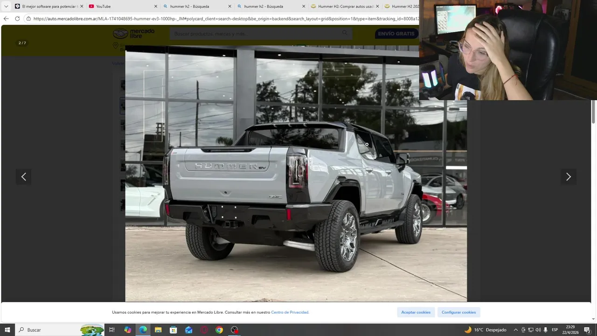The width and height of the screenshot is (597, 336).
Task: Go back to the previous browser page
Action: (6, 19)
